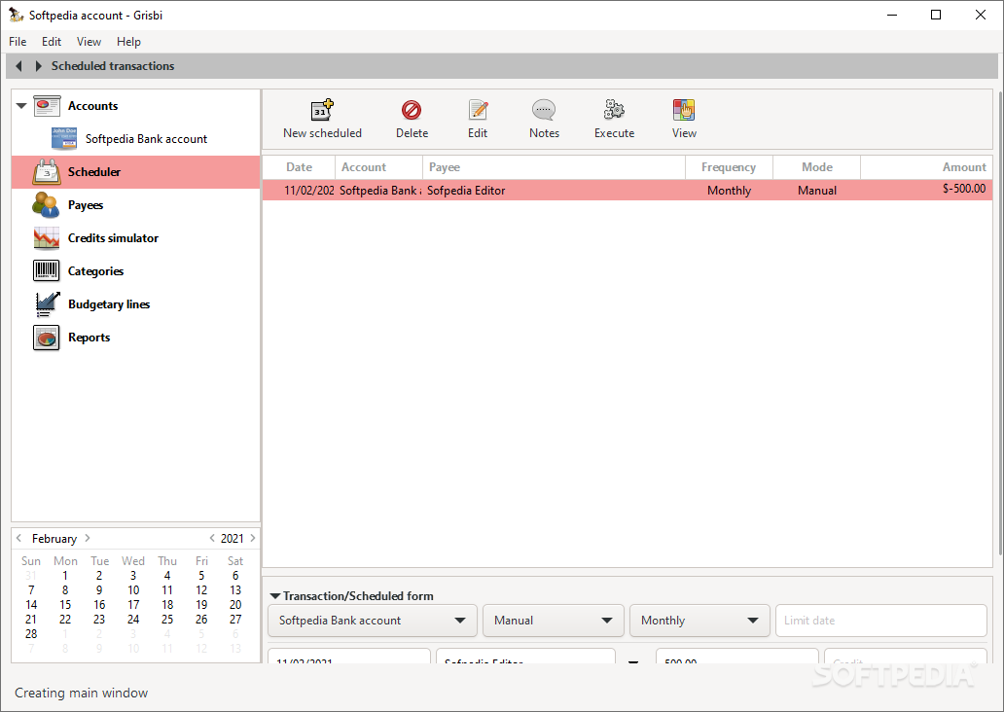This screenshot has width=1004, height=712.
Task: Click the bank card account icon
Action: pyautogui.click(x=64, y=138)
